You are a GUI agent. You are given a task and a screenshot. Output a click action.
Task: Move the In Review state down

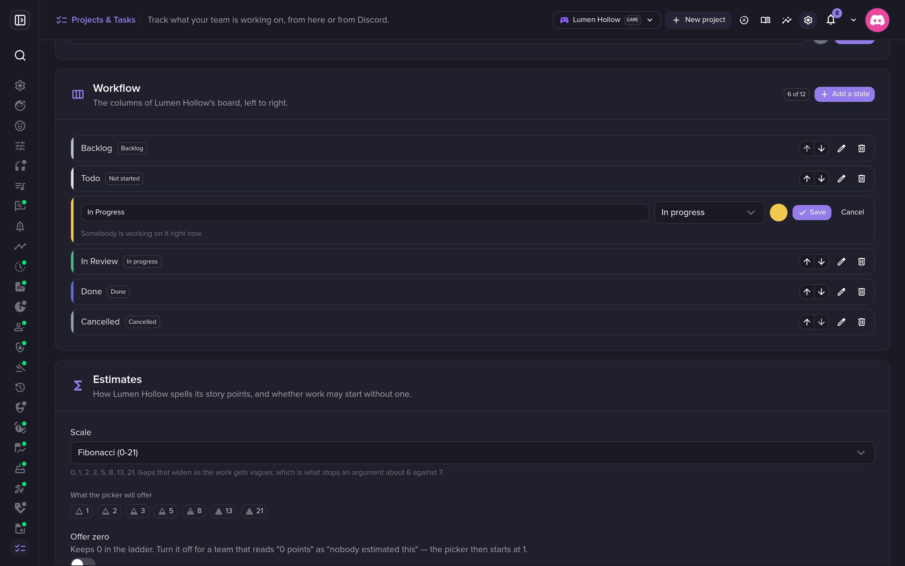[x=821, y=262]
